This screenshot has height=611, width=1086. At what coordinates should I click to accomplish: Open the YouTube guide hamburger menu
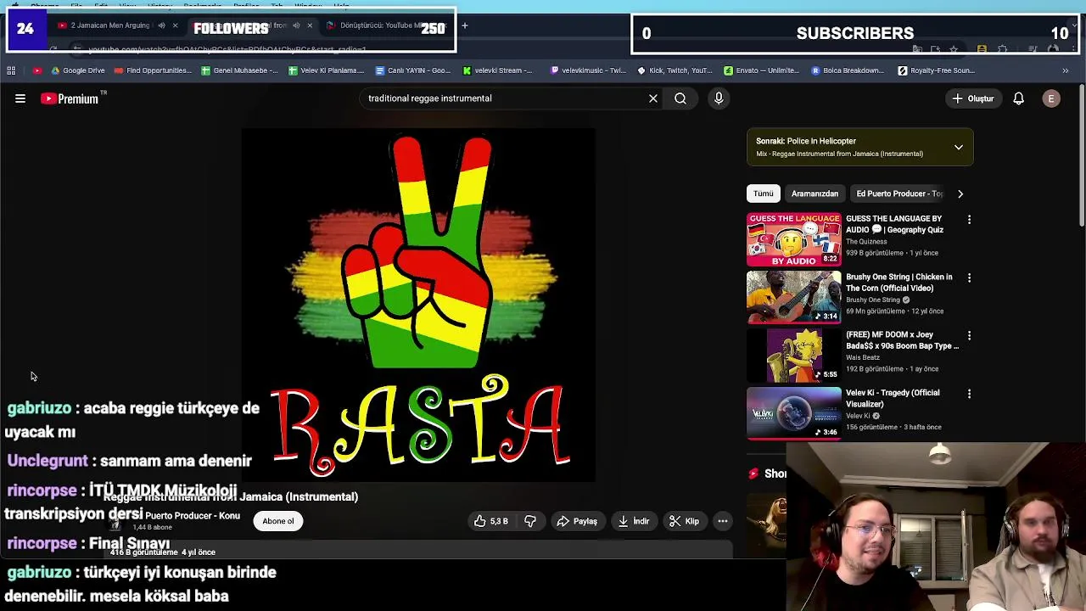pyautogui.click(x=20, y=98)
